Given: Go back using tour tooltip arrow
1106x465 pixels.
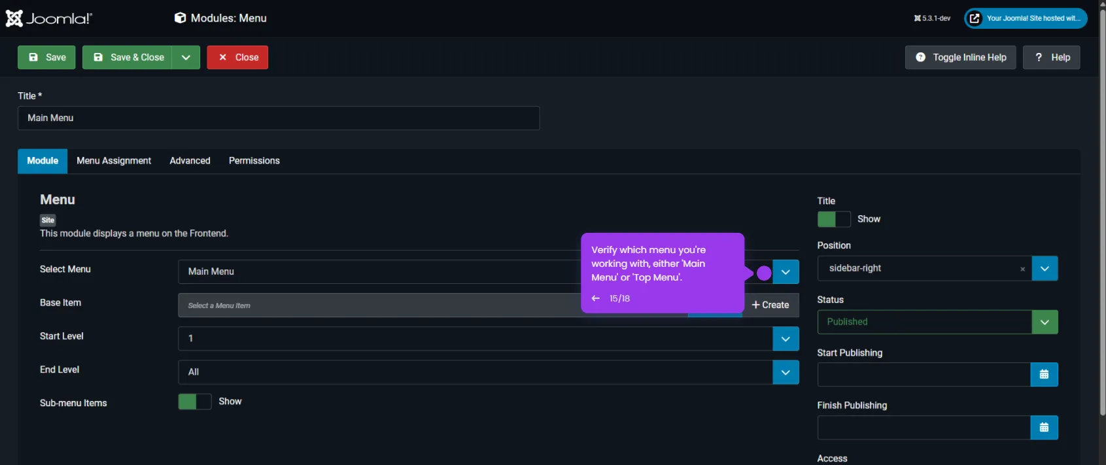Looking at the screenshot, I should coord(596,298).
